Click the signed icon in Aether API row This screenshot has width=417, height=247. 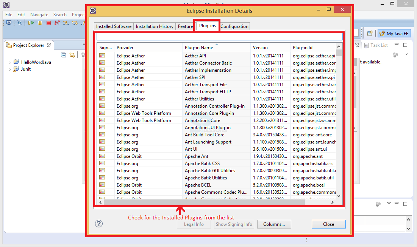[x=102, y=56]
